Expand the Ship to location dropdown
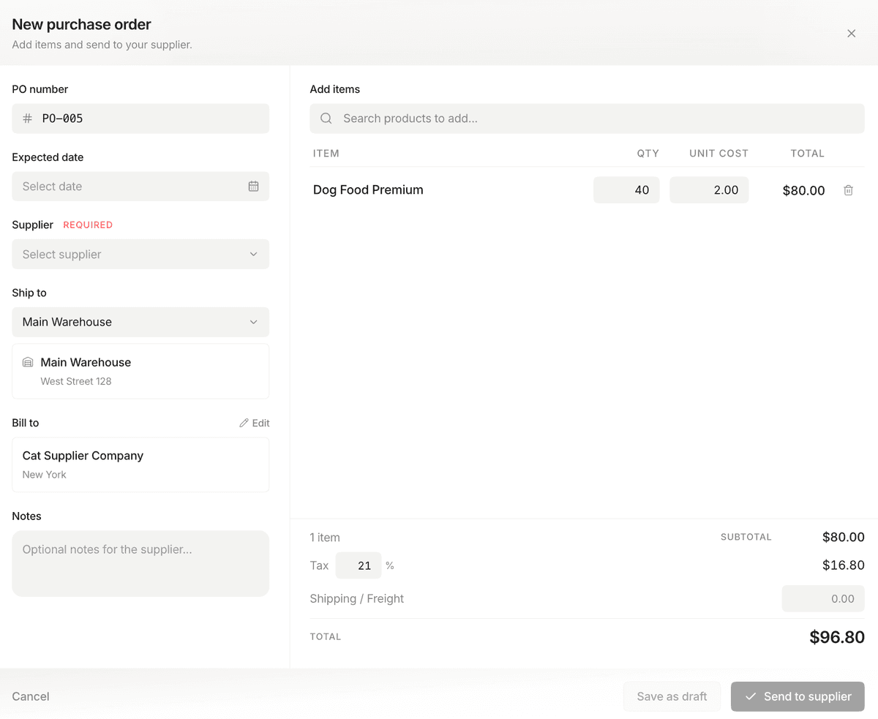Viewport: 878px width, 719px height. click(140, 322)
